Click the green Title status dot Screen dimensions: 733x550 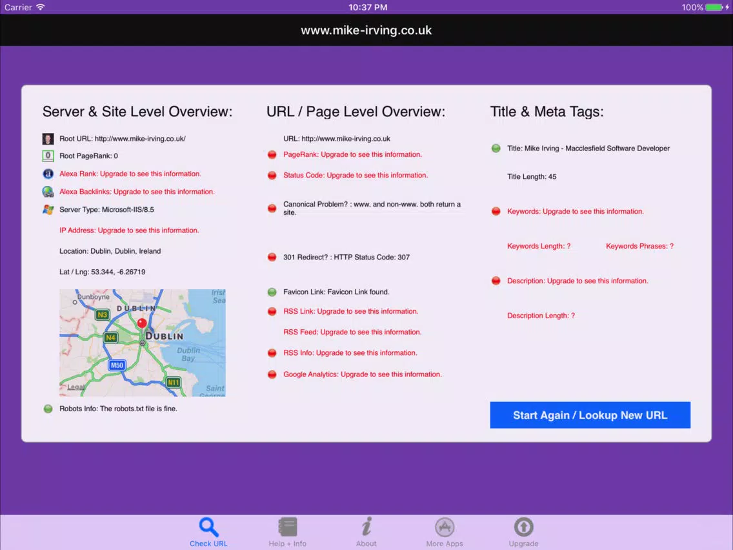click(x=496, y=148)
